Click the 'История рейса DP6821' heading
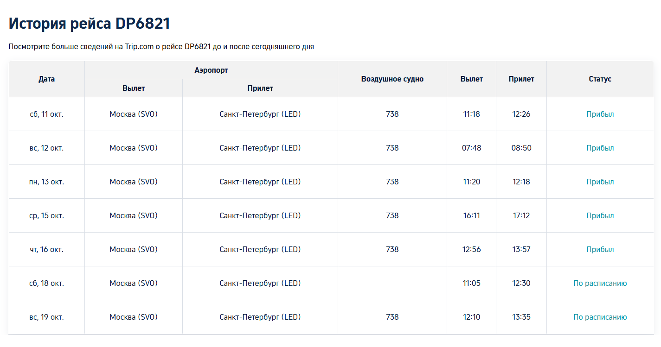This screenshot has width=661, height=347. (x=90, y=24)
